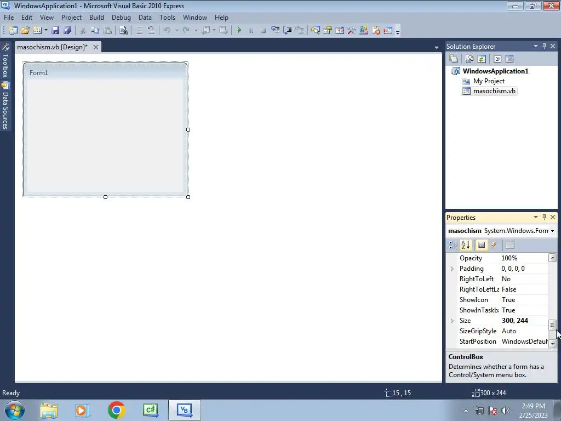Click View Code icon in Solution Explorer
The image size is (561, 421).
(497, 59)
